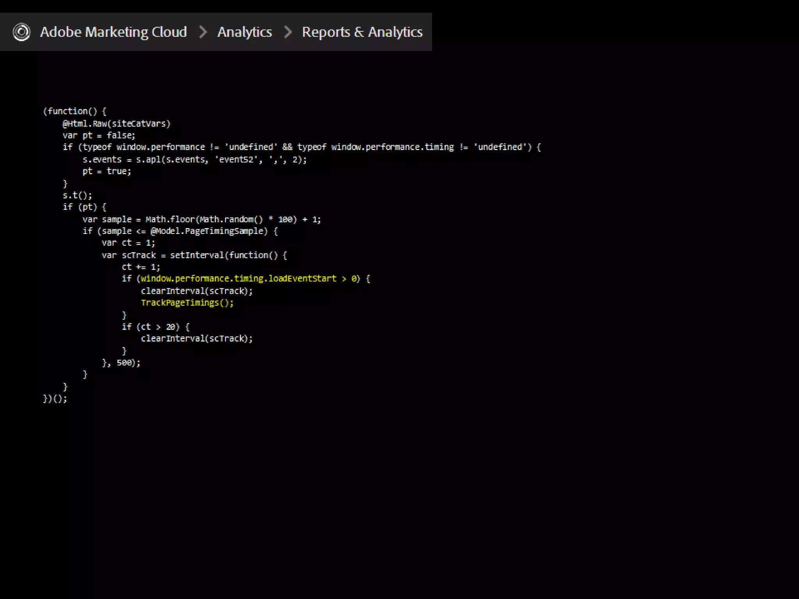
Task: Click the '}, 500);' interval line
Action: coord(121,363)
